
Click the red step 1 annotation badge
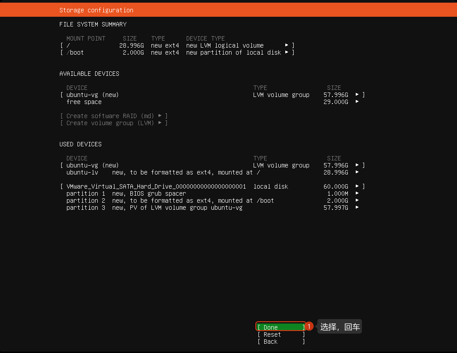309,326
